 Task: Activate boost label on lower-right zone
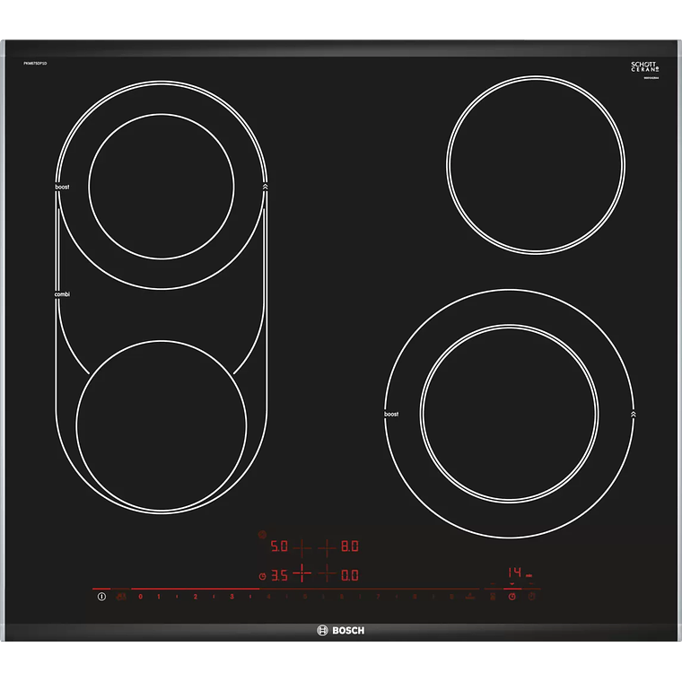391,414
